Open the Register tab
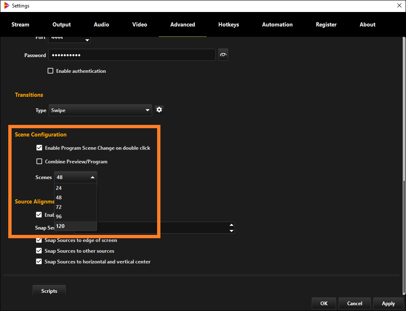This screenshot has width=406, height=311. (x=326, y=24)
